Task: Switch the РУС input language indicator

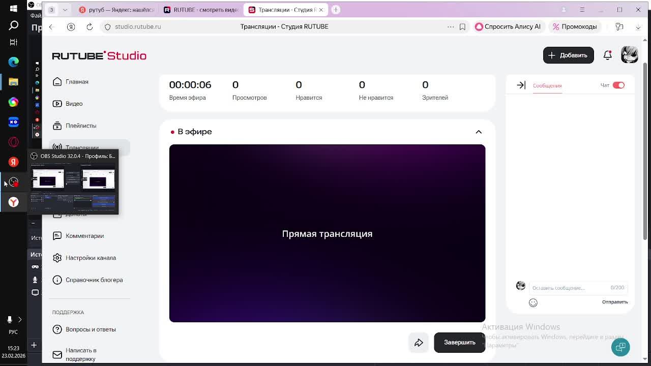Action: (13, 332)
